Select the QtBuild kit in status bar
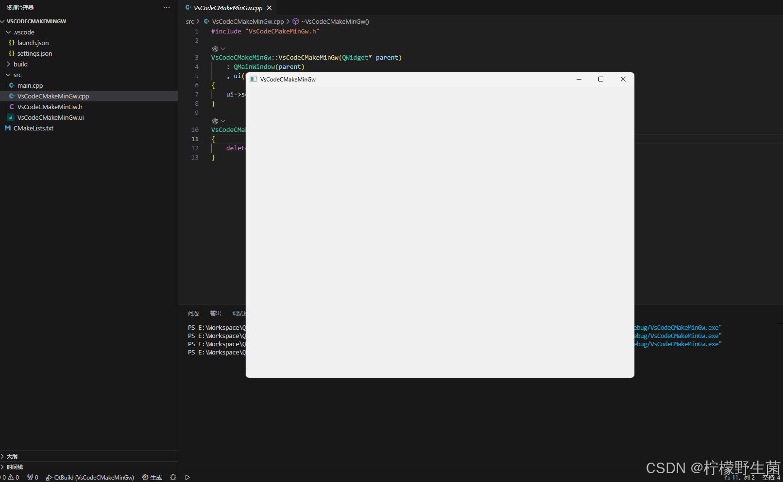The width and height of the screenshot is (783, 482). click(x=90, y=478)
